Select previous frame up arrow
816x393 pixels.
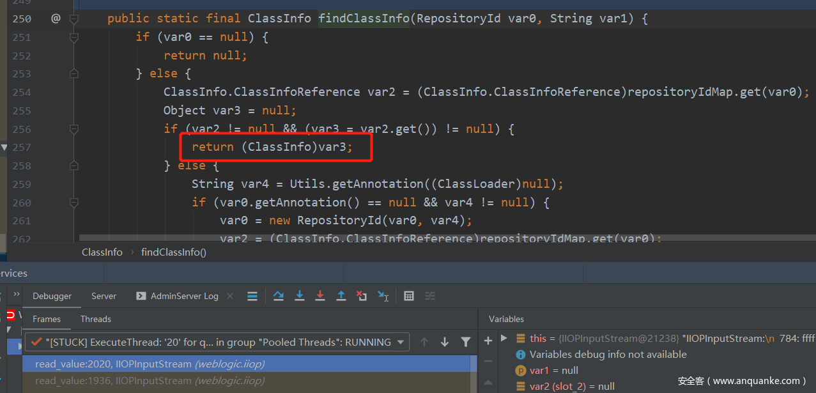(424, 342)
